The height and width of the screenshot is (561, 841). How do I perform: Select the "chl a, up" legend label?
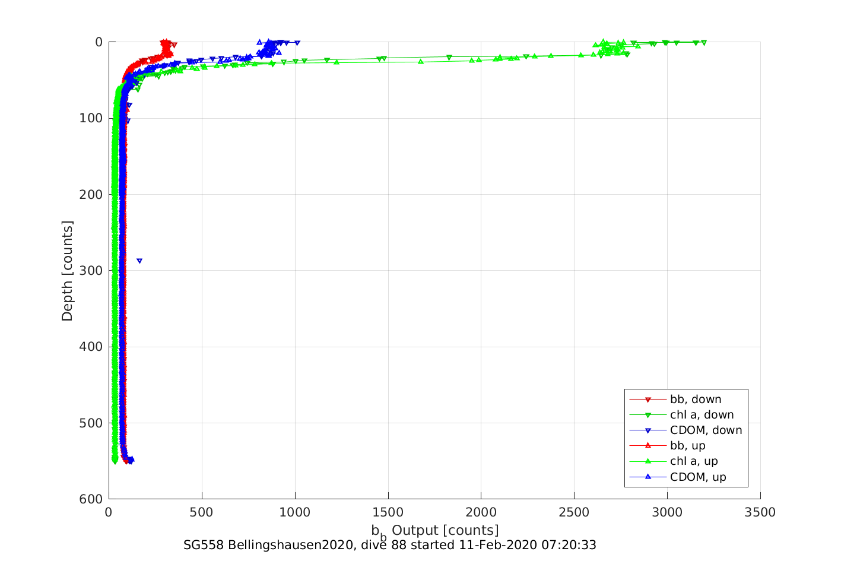(694, 461)
